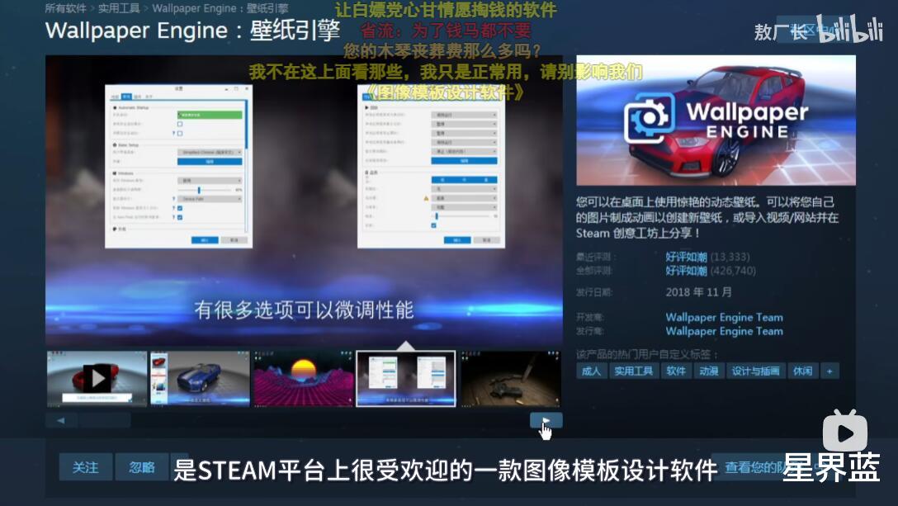This screenshot has width=898, height=506.
Task: Tick the Windows option checkbox in the left dialog
Action: [179, 209]
